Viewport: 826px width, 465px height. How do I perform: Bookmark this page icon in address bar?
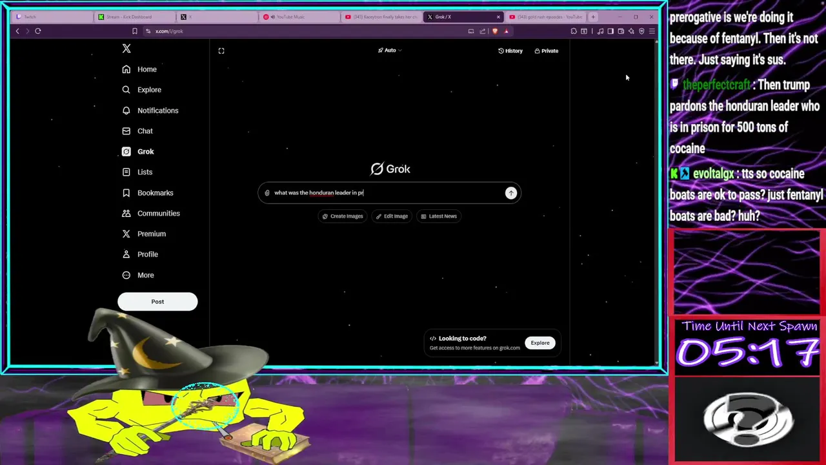coord(135,31)
